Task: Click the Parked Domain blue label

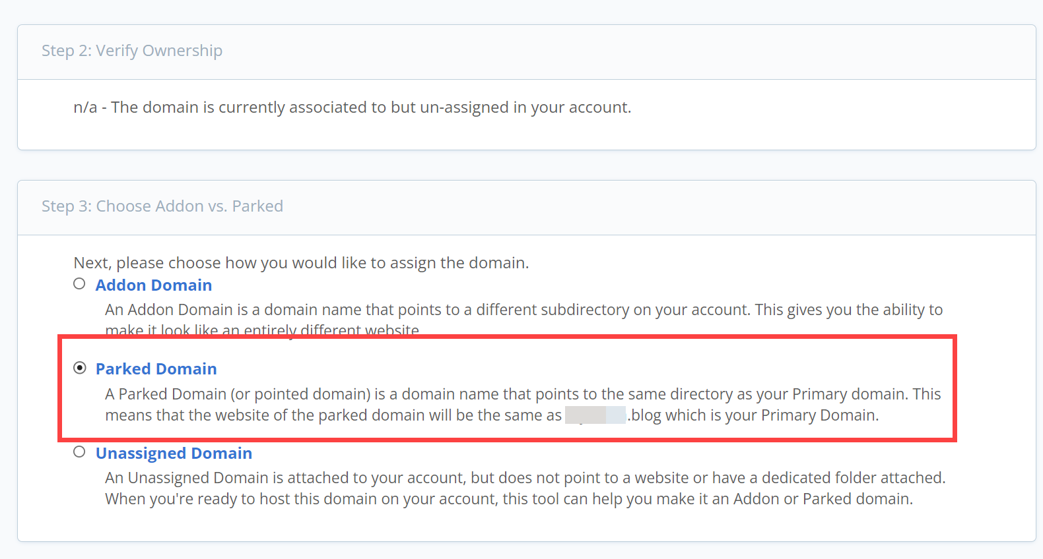Action: (156, 368)
